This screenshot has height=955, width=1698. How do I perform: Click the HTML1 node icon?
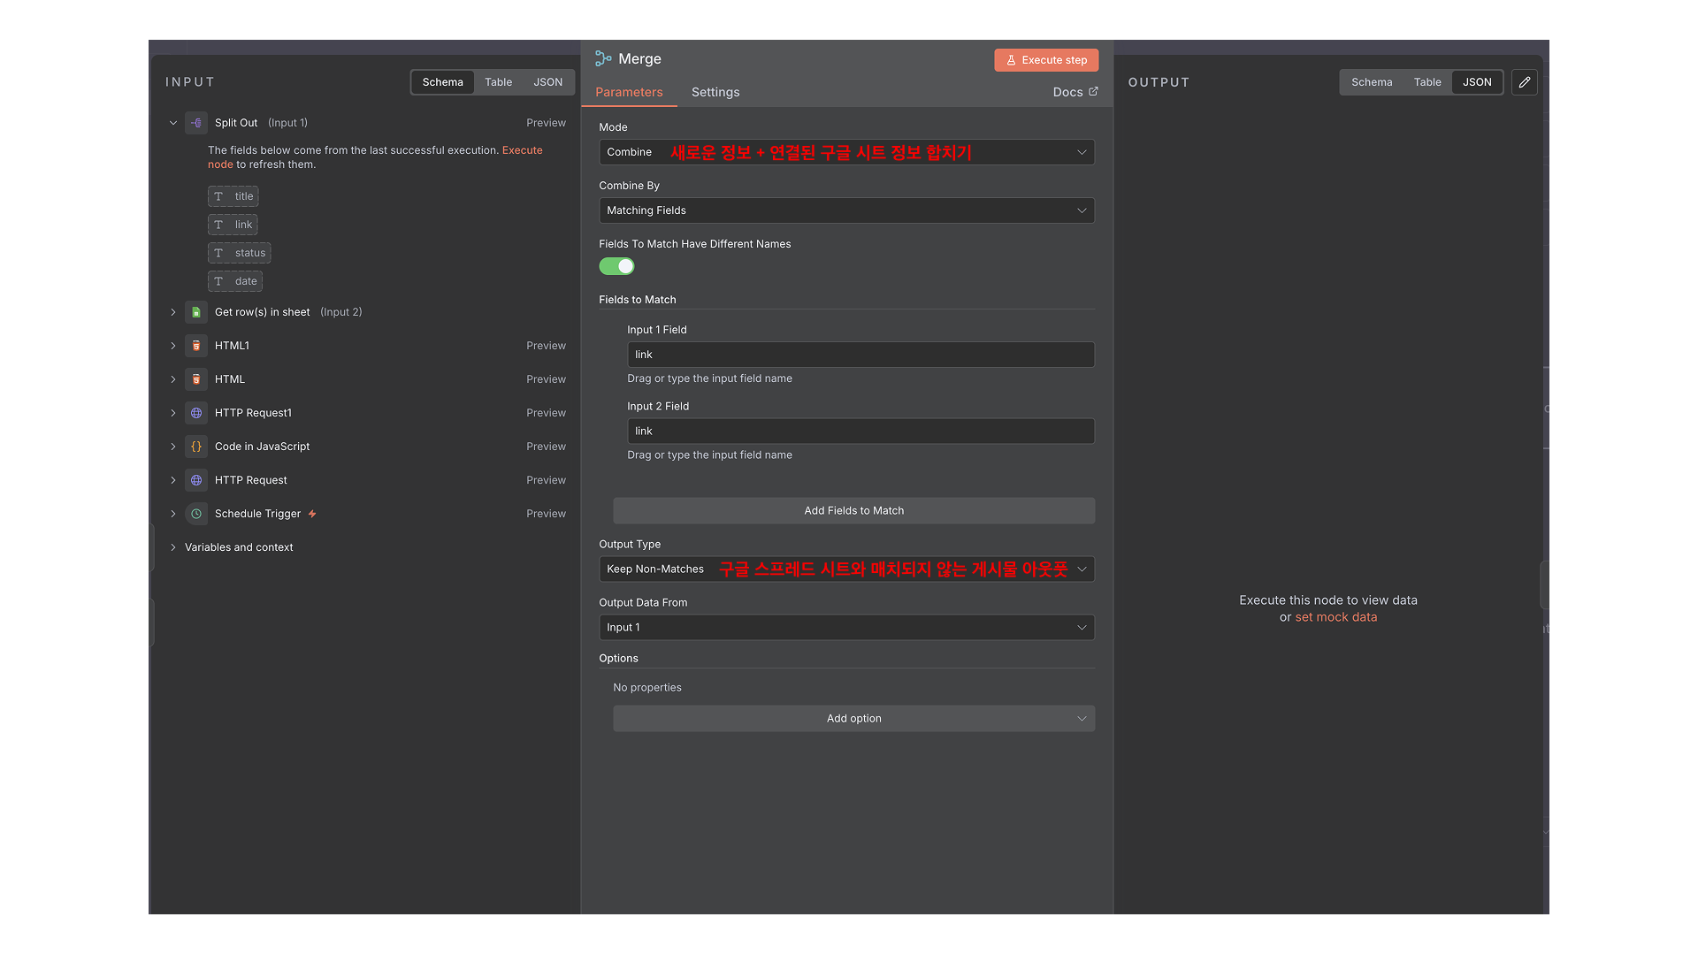pyautogui.click(x=196, y=346)
